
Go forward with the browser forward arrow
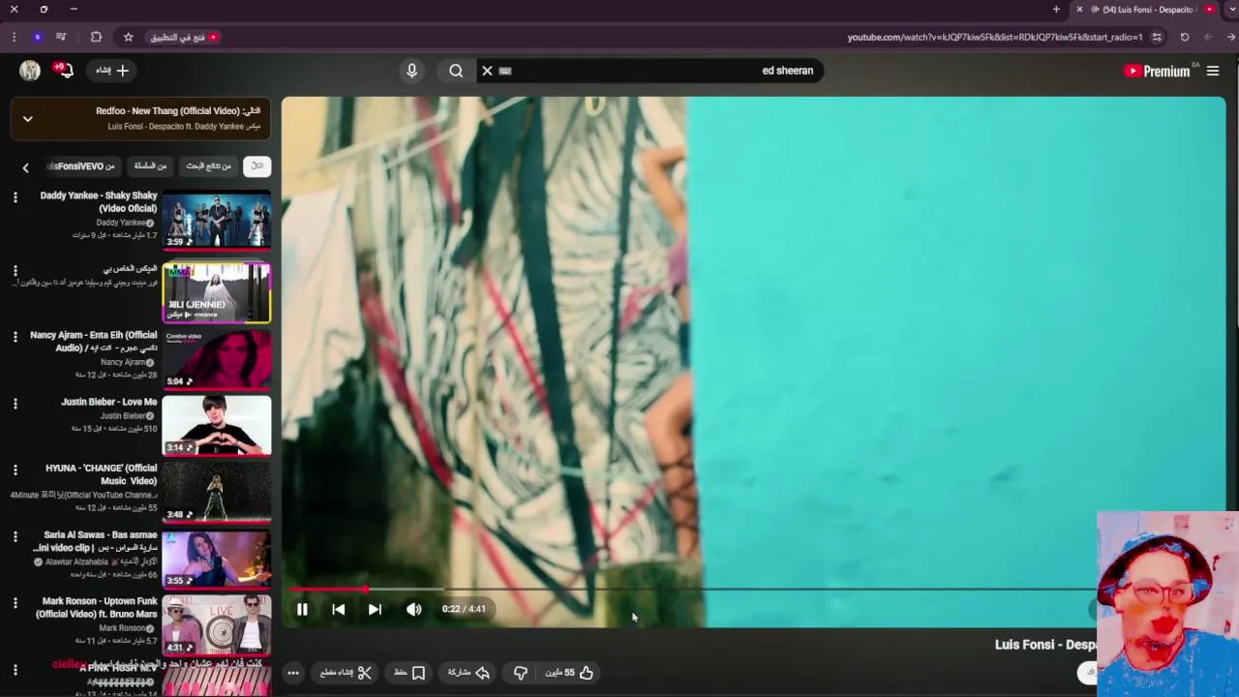pos(1208,37)
